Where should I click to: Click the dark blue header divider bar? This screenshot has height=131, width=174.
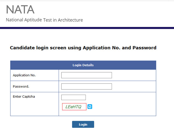click(87, 28)
